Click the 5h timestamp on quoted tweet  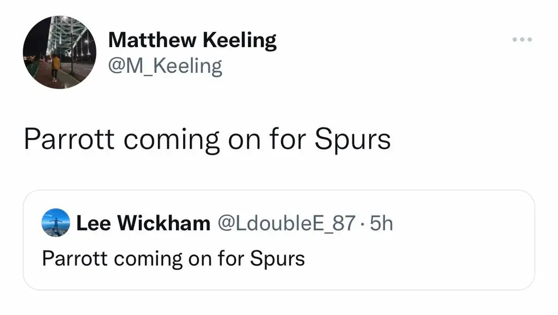click(x=382, y=223)
